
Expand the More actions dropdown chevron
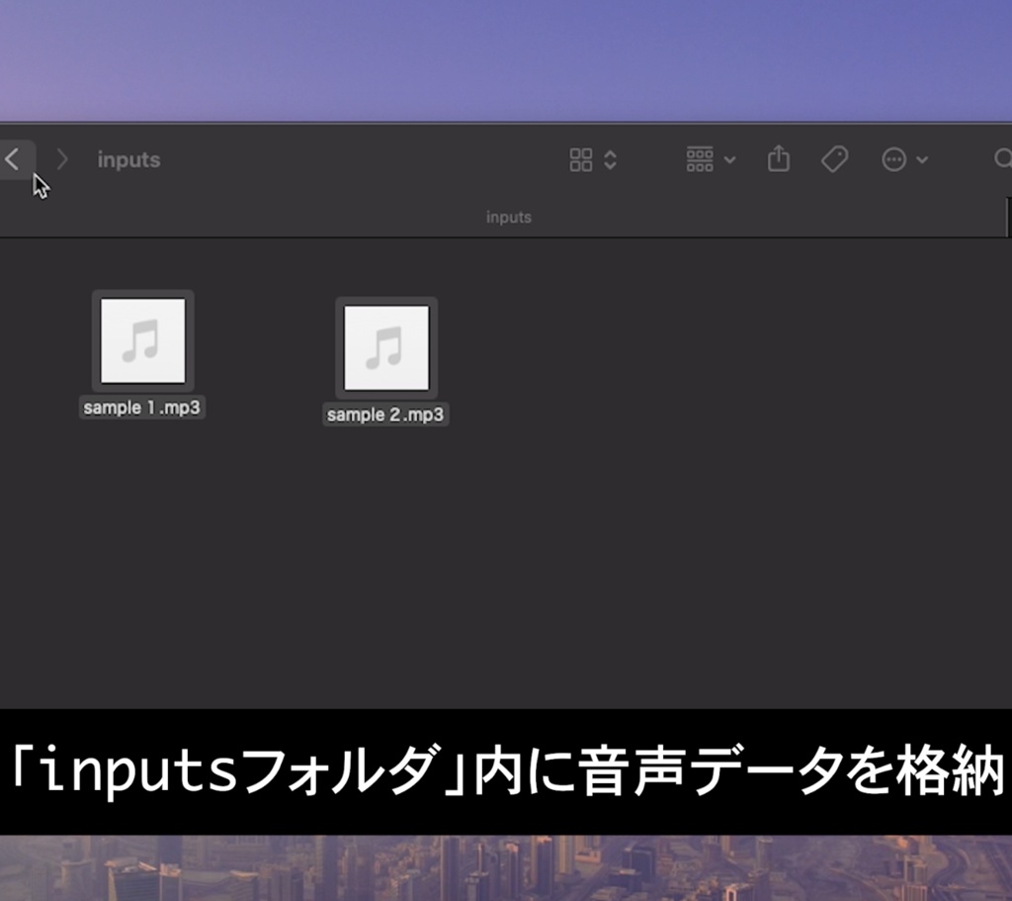point(922,159)
